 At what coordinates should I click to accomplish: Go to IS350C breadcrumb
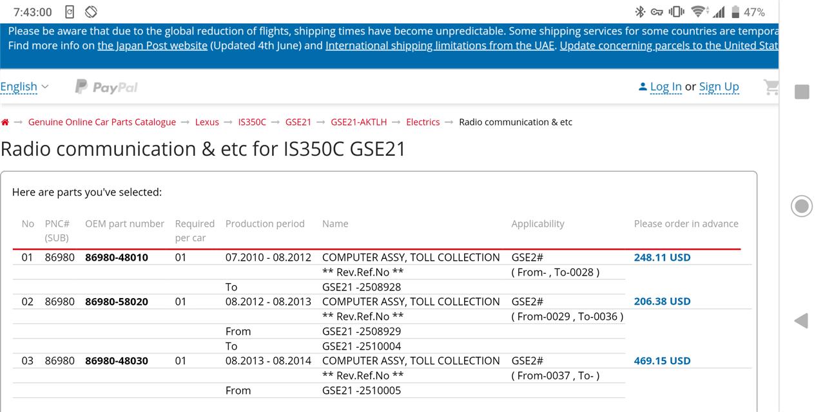[x=252, y=122]
